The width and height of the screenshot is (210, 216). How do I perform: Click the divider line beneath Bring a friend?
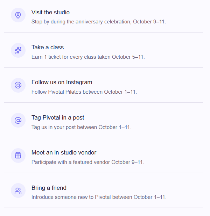(x=103, y=208)
